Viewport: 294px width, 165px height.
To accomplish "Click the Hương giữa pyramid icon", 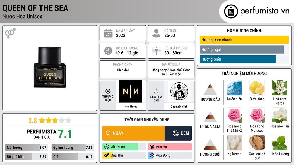I will [x=210, y=117].
